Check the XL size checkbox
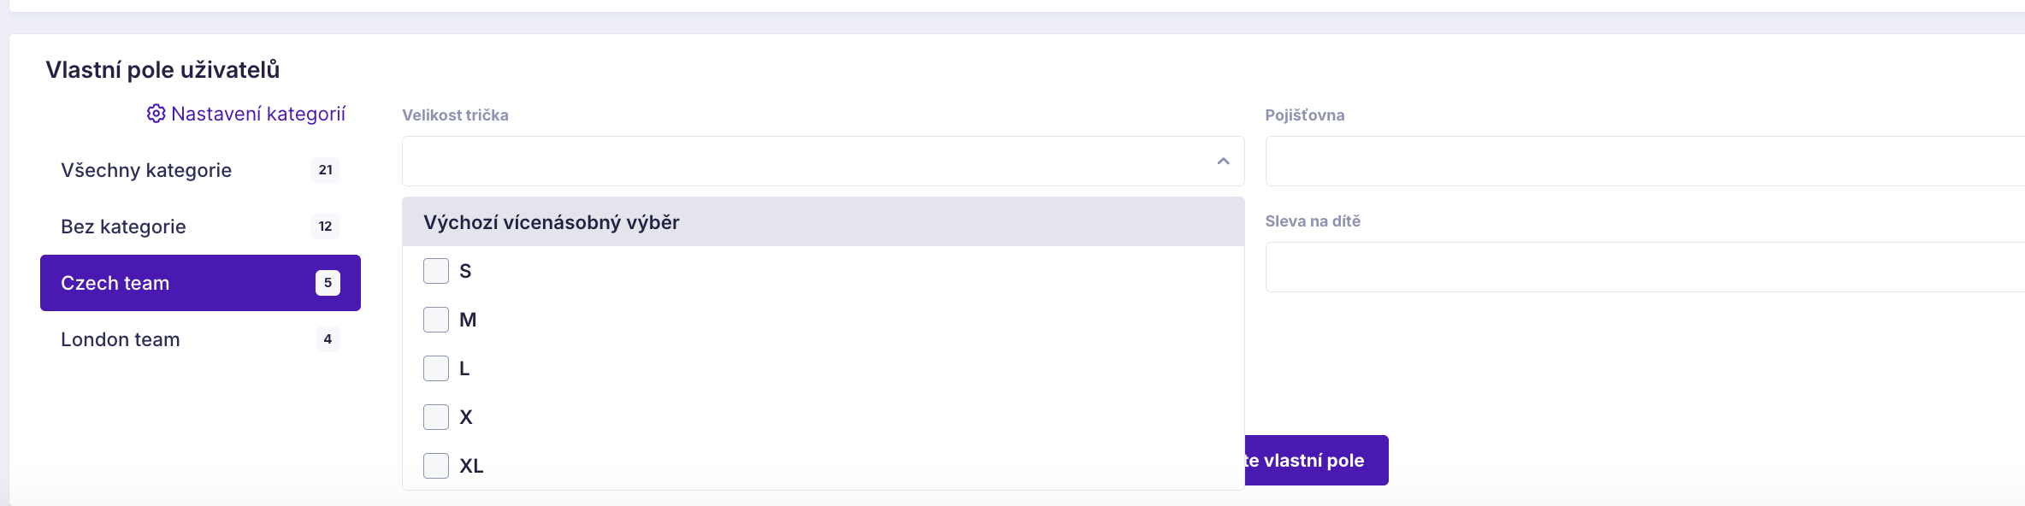This screenshot has width=2025, height=506. pyautogui.click(x=436, y=466)
